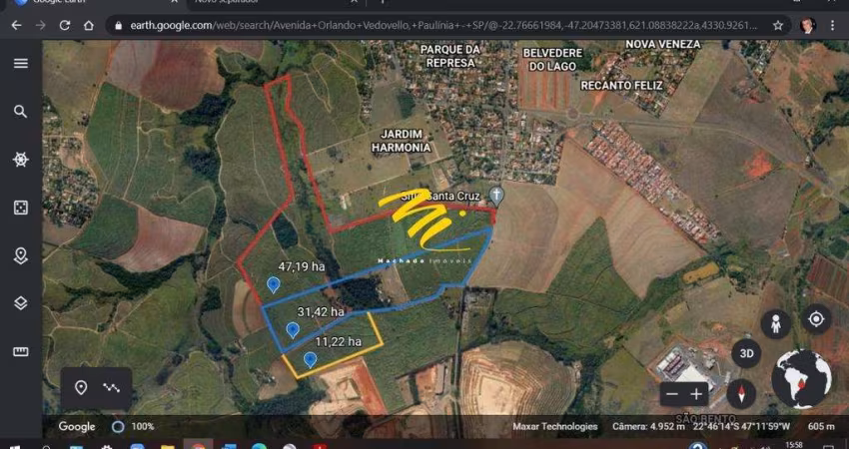
Task: Click the I'm Feeling Lucky dice icon
Action: (x=21, y=208)
